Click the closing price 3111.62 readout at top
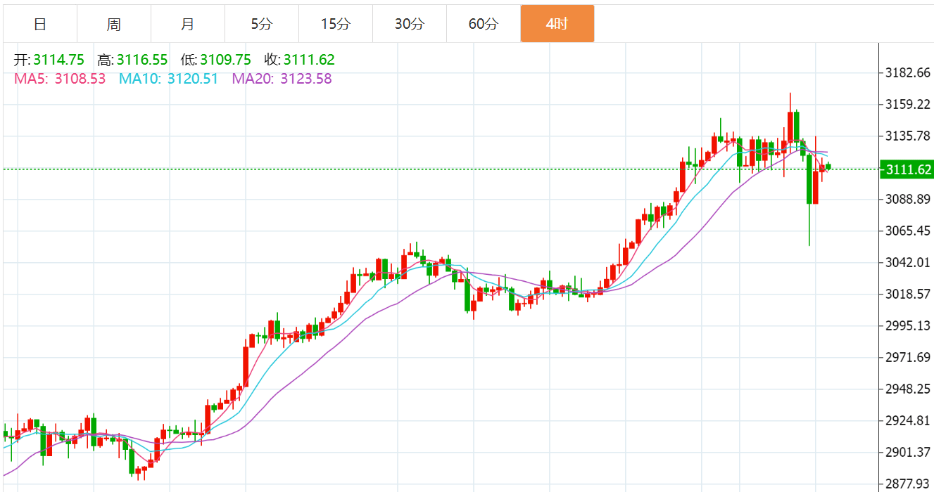This screenshot has height=492, width=934. point(309,60)
